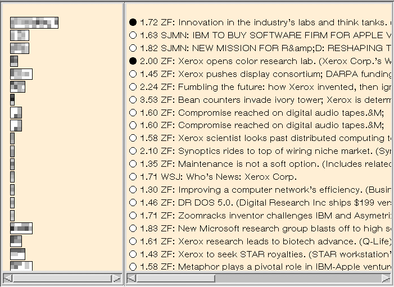Click the horizontal scrollbar thumb under titles

175,278
